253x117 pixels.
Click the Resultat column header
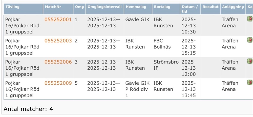pyautogui.click(x=210, y=7)
